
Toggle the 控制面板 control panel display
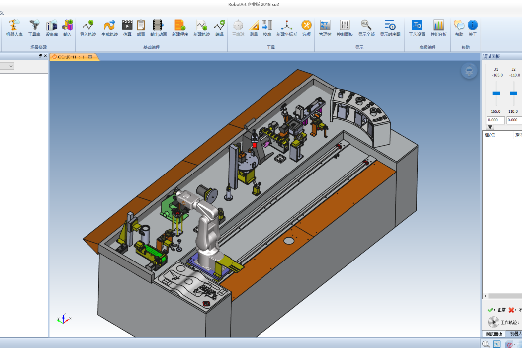[x=345, y=28]
